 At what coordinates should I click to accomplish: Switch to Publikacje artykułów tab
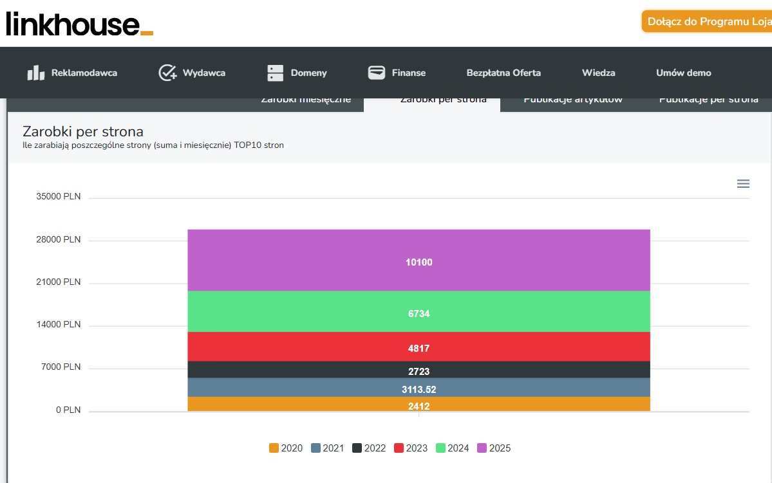(573, 101)
